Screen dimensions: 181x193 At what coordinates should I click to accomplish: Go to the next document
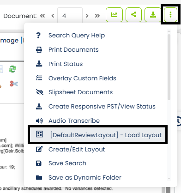pyautogui.click(x=87, y=16)
